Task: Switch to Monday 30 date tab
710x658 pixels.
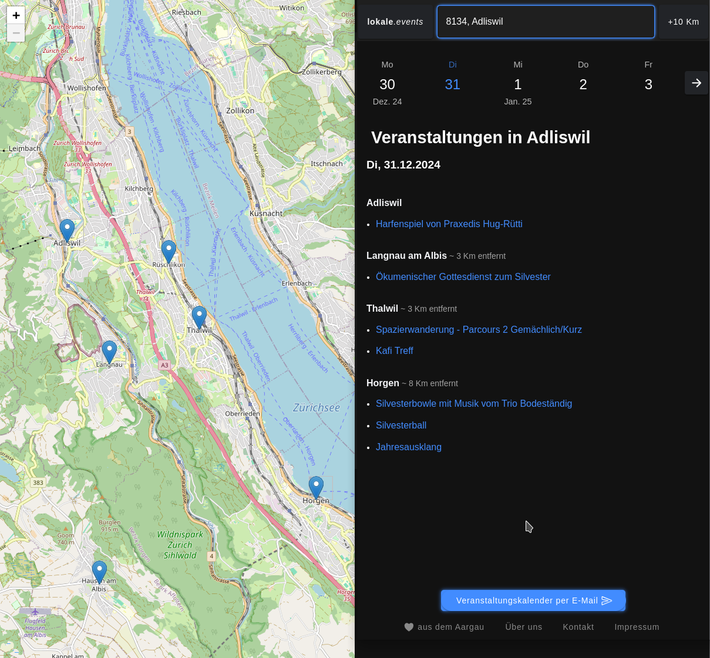Action: (x=387, y=83)
